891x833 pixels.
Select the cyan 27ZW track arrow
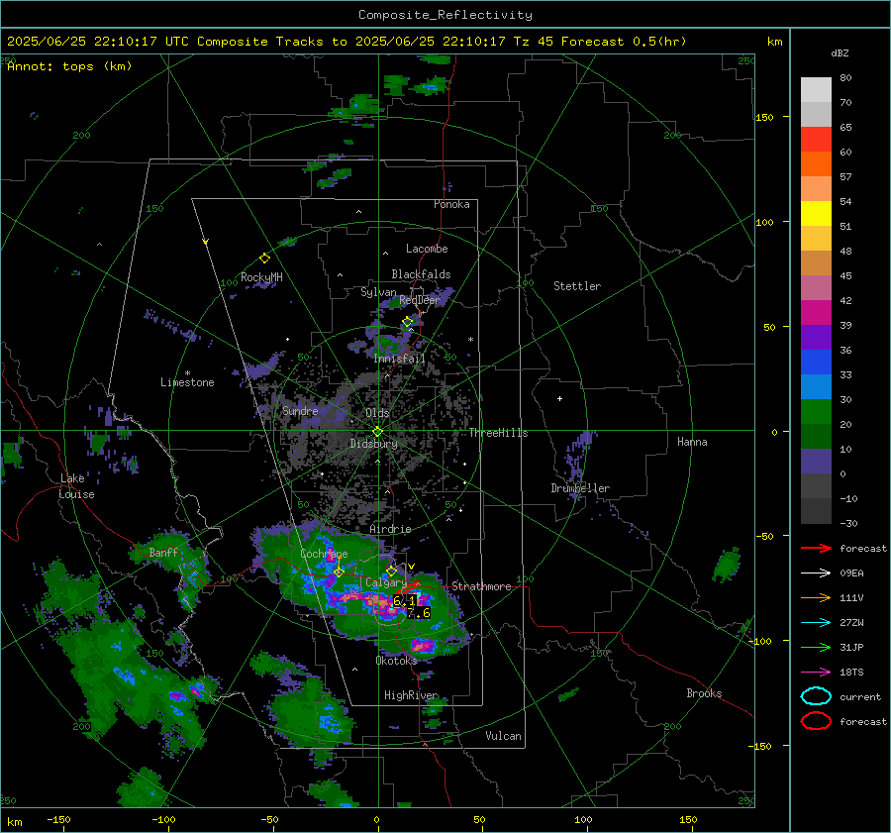(816, 623)
